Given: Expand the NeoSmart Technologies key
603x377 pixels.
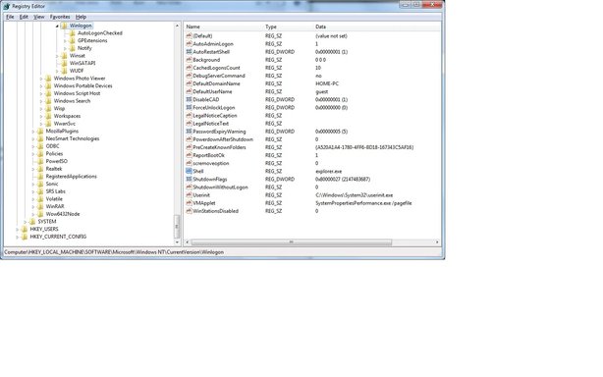Looking at the screenshot, I should pos(33,139).
